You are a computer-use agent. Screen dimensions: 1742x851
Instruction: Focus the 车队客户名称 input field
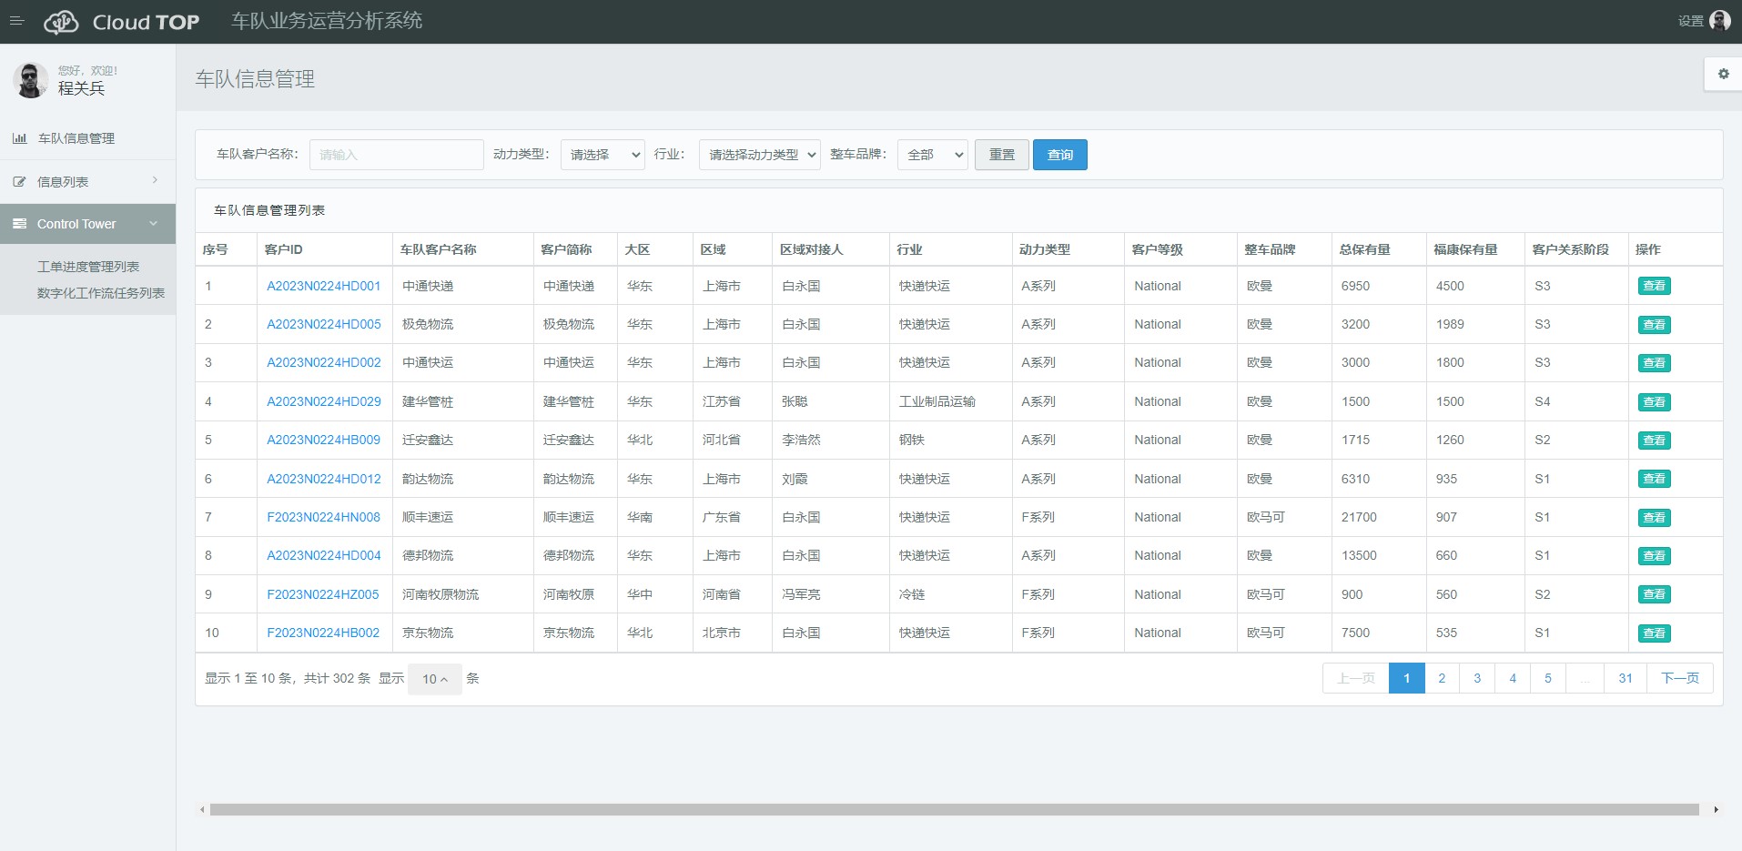396,155
